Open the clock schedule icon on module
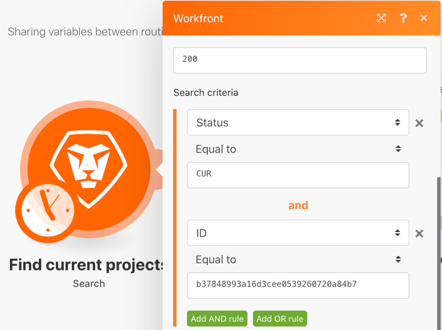 pos(47,210)
